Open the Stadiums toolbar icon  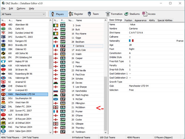(126, 14)
